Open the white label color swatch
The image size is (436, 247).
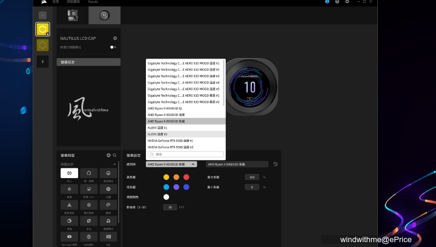[167, 197]
